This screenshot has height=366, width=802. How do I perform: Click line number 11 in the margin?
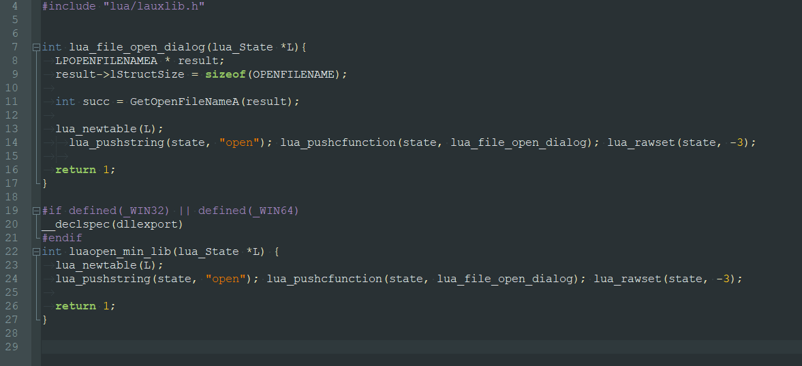12,102
